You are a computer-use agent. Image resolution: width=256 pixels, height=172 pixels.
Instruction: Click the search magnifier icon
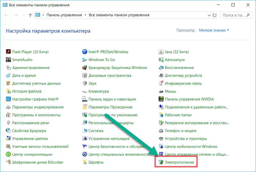click(248, 15)
